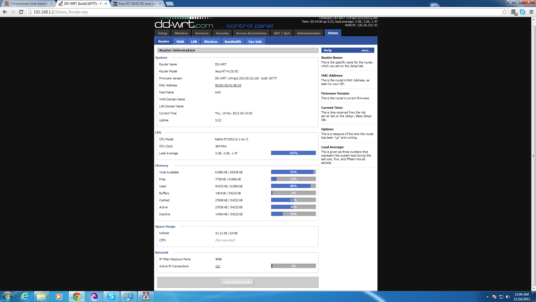Select the NVRAM value 23.21 KB / 64 KB

coord(226,233)
